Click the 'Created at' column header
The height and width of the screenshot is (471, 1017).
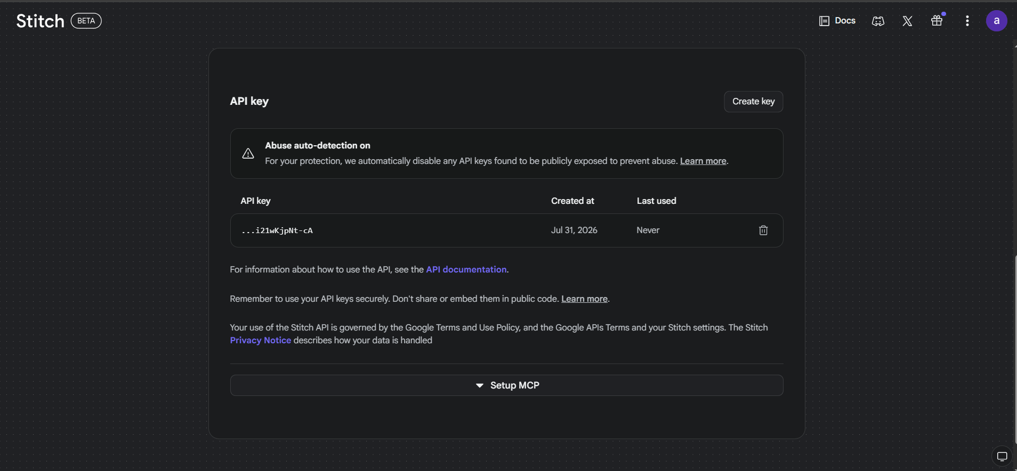(572, 201)
